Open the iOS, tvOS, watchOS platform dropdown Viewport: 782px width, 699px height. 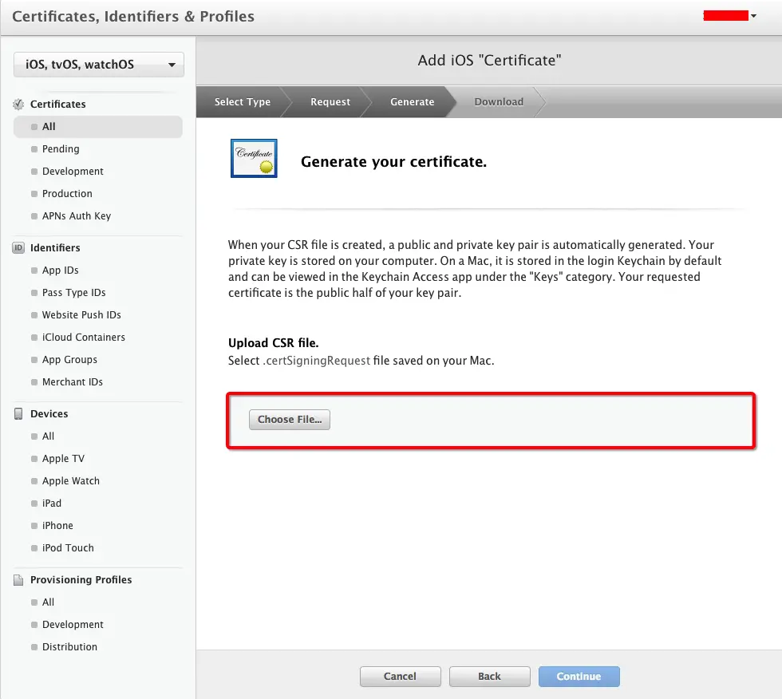[x=99, y=65]
